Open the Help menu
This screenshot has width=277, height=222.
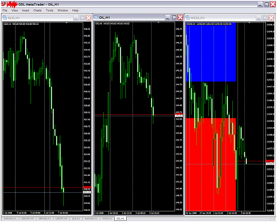(x=75, y=11)
